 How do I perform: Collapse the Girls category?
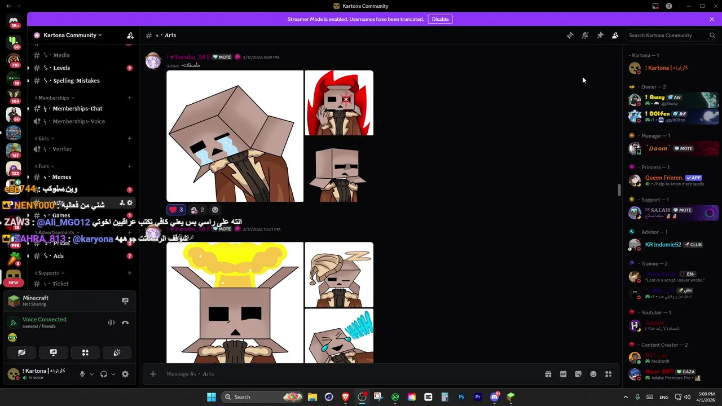click(x=44, y=138)
